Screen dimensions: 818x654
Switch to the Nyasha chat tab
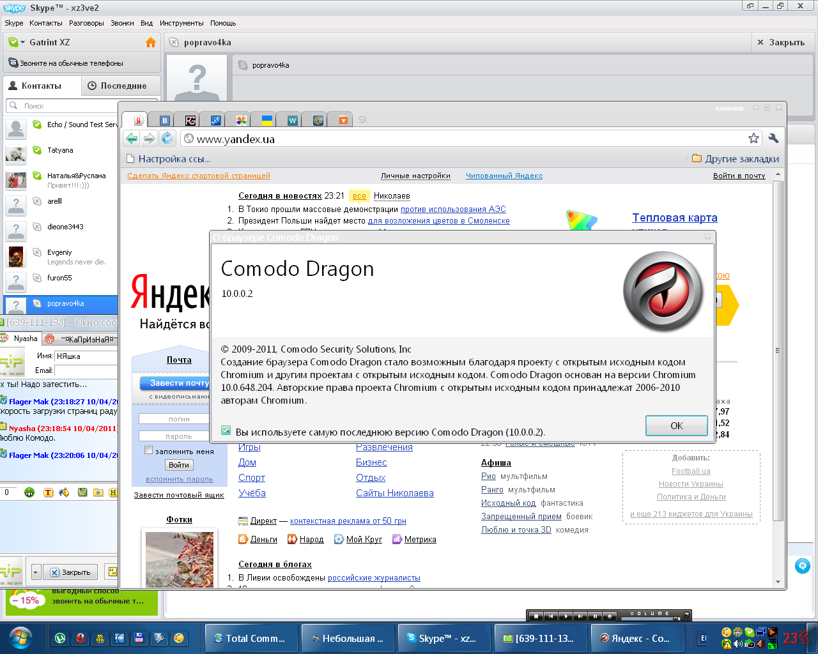(20, 338)
